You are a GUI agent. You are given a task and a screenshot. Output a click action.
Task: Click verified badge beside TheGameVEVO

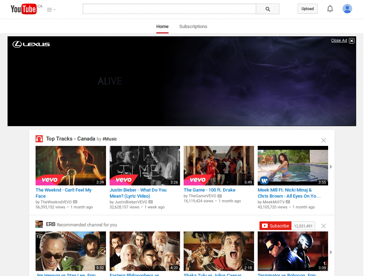pos(220,196)
